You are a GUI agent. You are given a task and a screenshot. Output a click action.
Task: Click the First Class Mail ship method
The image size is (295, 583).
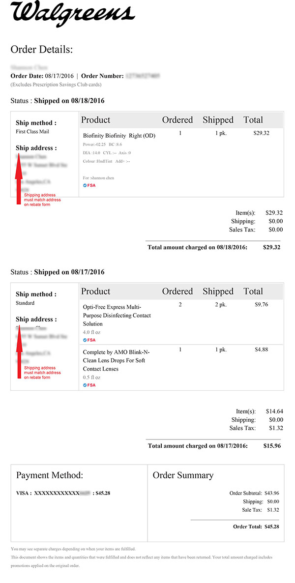pyautogui.click(x=32, y=132)
